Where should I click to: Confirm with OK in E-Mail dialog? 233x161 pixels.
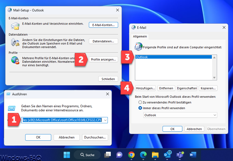click(172, 129)
